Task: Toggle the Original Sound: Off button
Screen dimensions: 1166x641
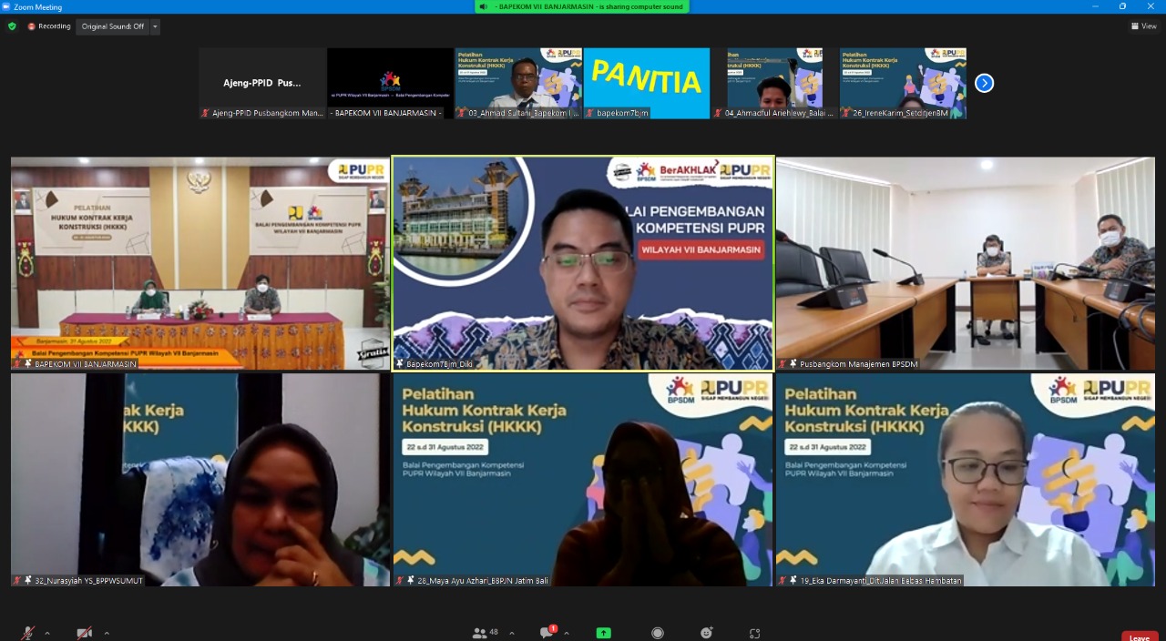Action: coord(113,26)
